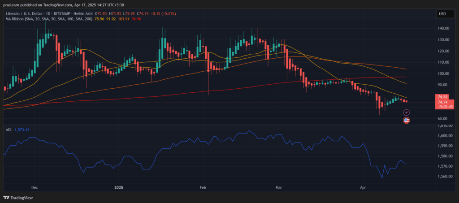Click the 91.02 SMA 50 value

110,19
